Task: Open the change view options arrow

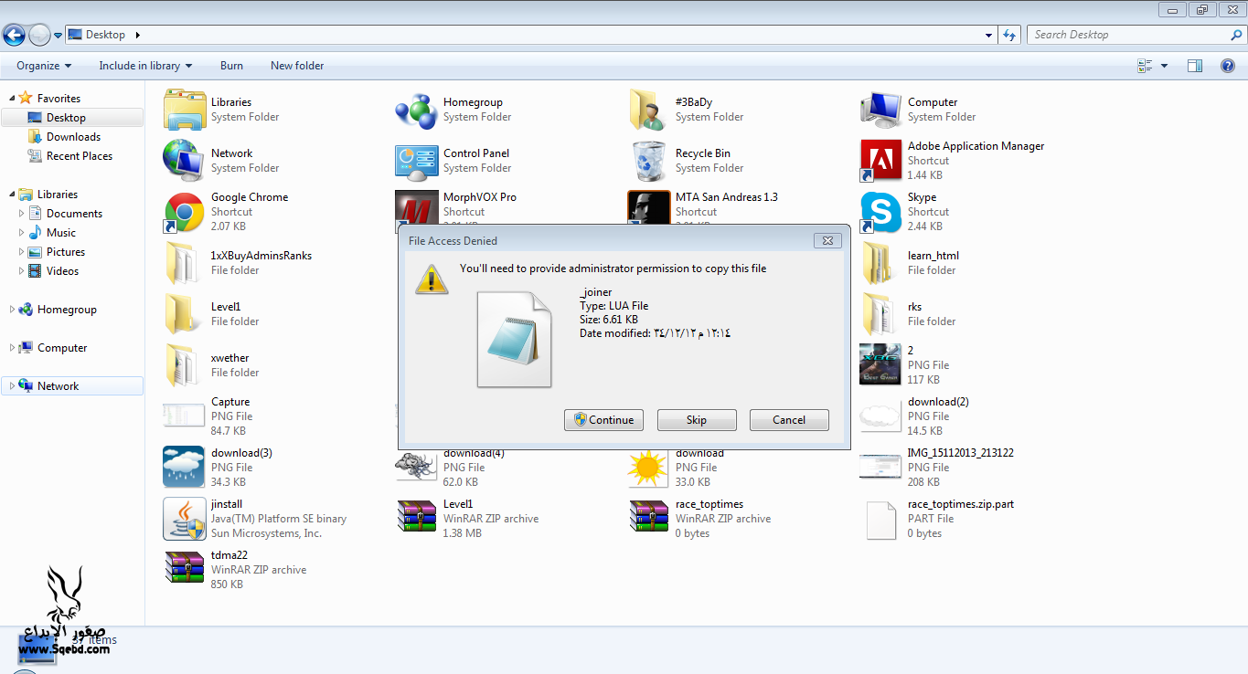Action: pos(1164,66)
